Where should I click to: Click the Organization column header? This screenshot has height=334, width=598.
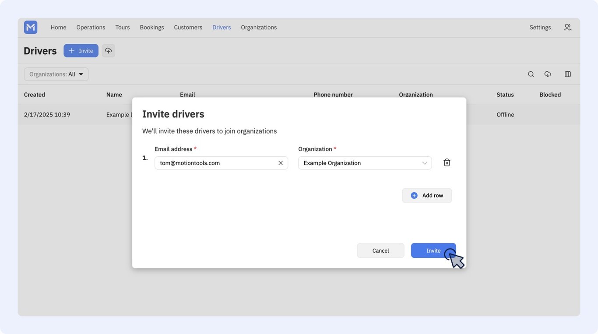click(x=416, y=95)
